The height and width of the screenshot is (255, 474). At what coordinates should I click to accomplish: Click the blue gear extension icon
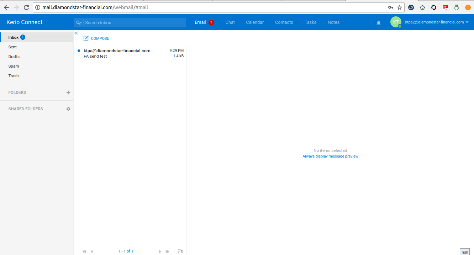[422, 7]
